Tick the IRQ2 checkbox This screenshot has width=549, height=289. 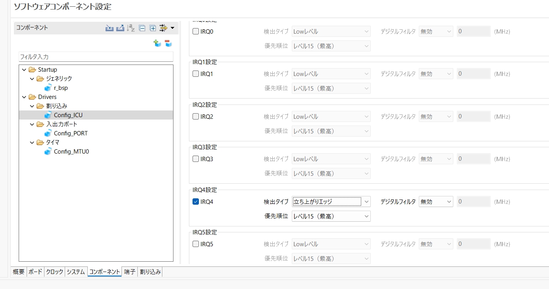coord(196,116)
